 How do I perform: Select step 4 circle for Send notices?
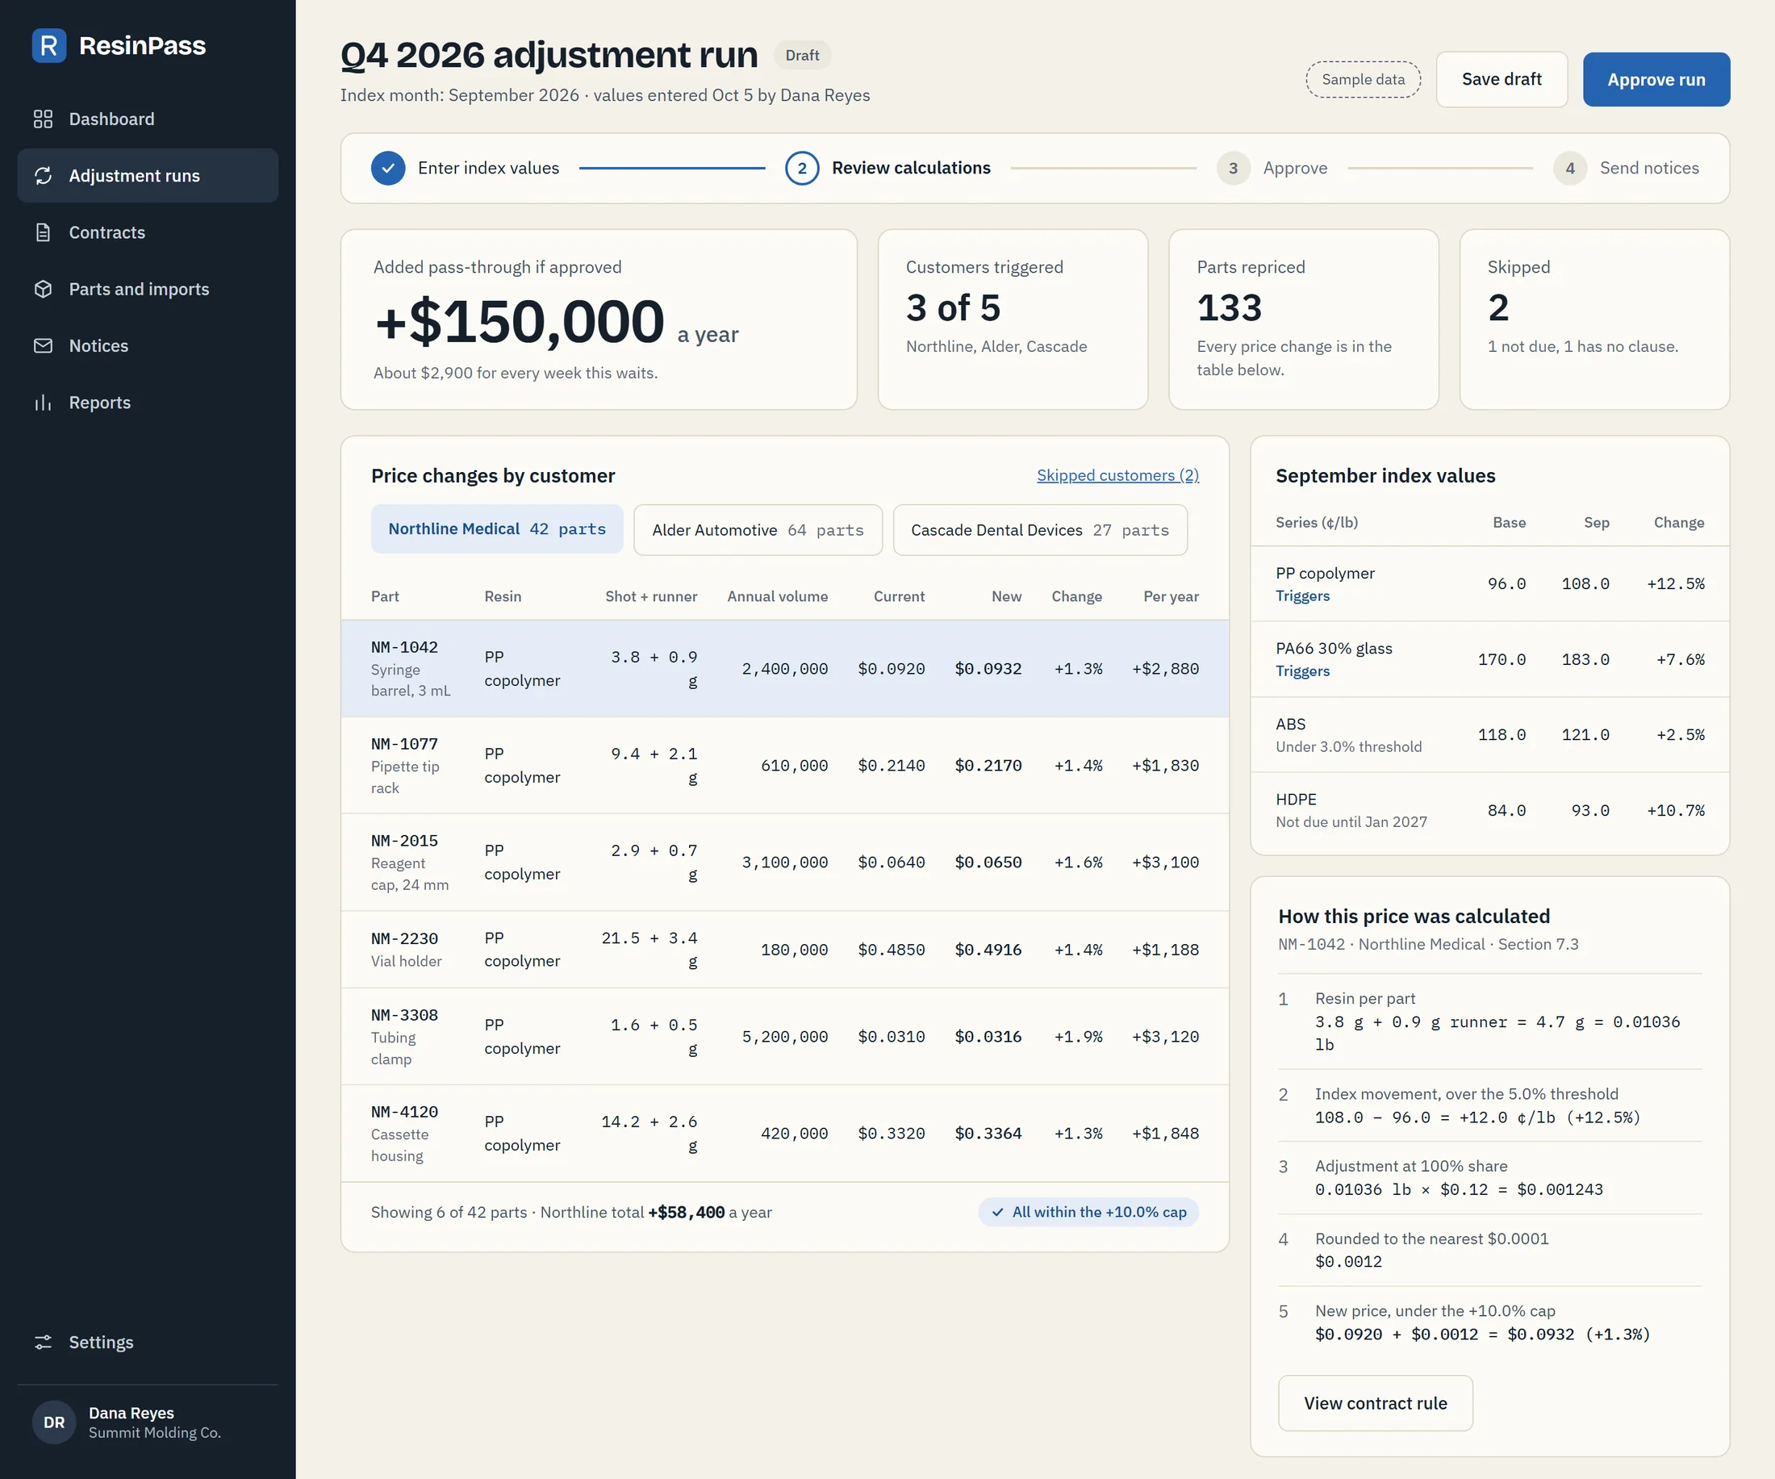pyautogui.click(x=1569, y=168)
